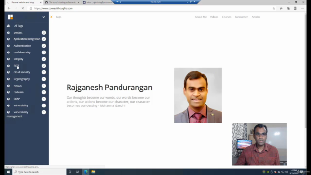Select the pentest tag
Image resolution: width=311 pixels, height=175 pixels.
coord(18,33)
